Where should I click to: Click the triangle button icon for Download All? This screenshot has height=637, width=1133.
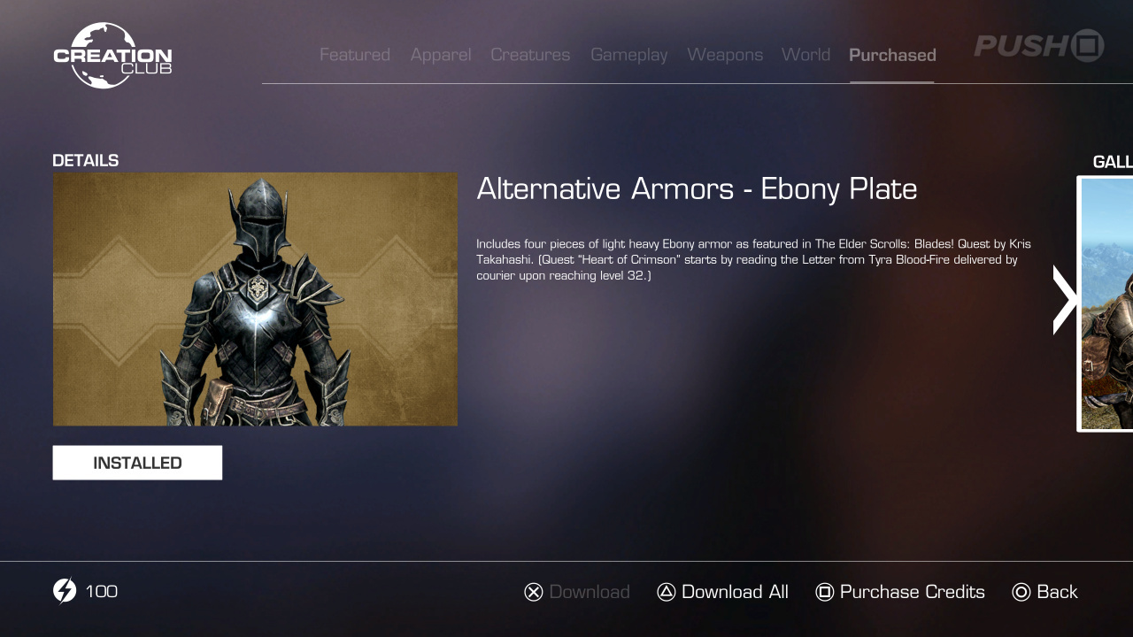click(667, 592)
